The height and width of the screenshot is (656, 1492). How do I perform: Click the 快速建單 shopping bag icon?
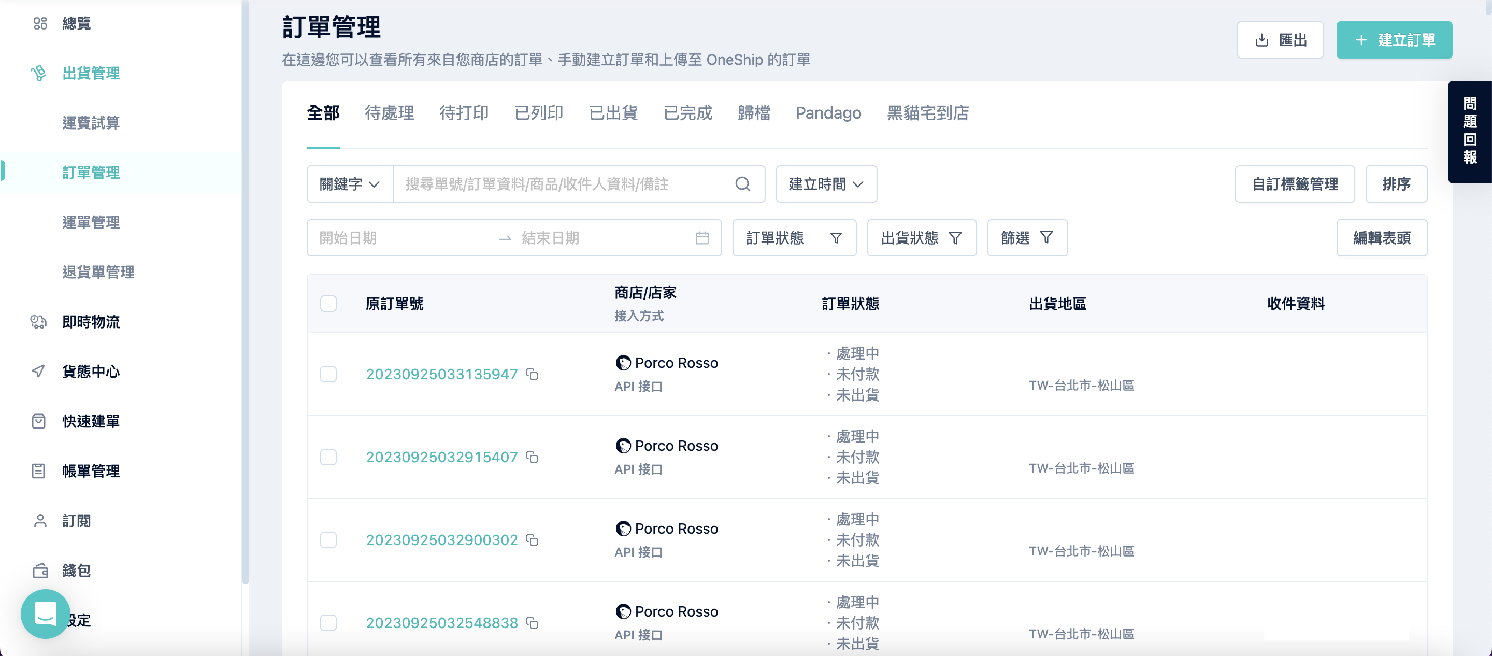(38, 421)
